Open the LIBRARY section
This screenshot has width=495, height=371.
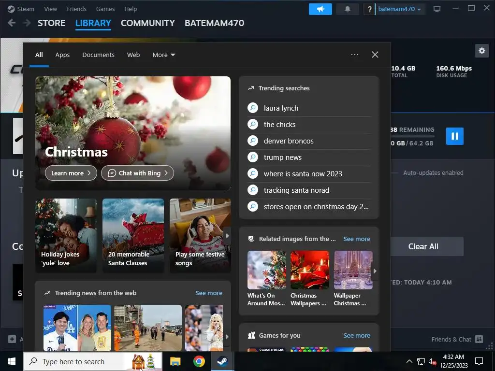pos(93,23)
